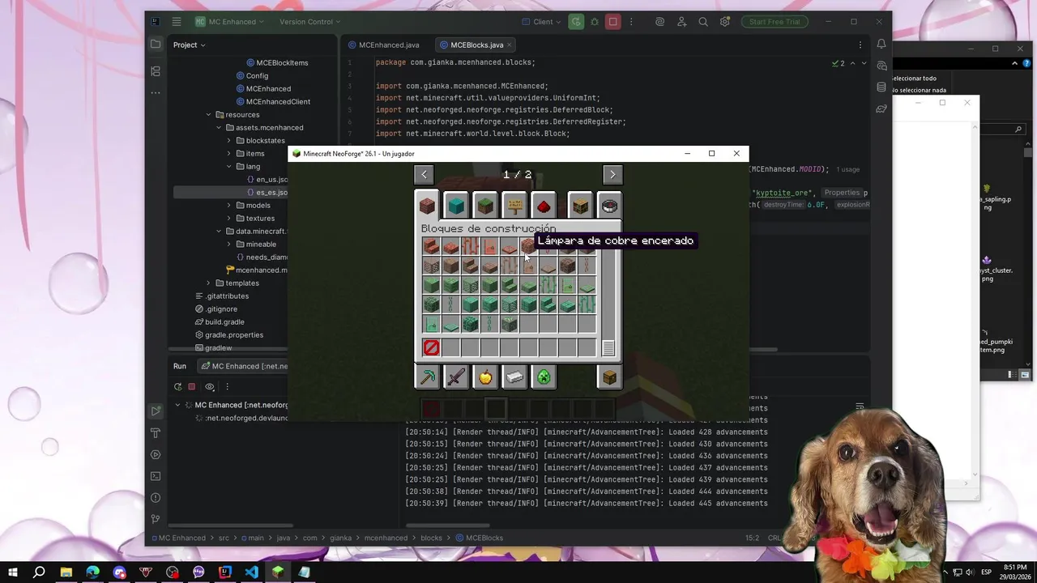
Task: Close the MCEBlocks.java editor tab
Action: 510,45
